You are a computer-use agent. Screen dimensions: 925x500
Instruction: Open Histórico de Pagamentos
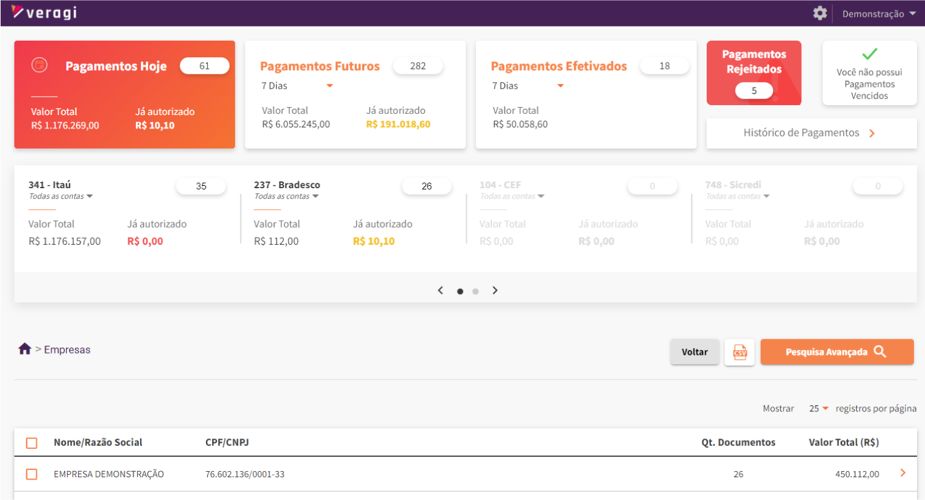coord(811,133)
